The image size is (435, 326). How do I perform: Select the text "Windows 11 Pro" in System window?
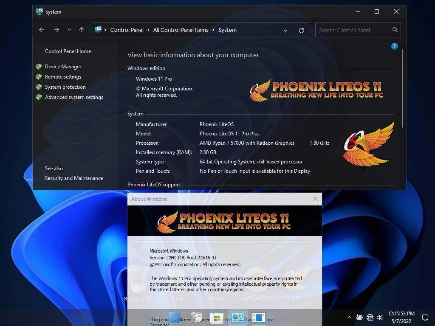tap(154, 79)
